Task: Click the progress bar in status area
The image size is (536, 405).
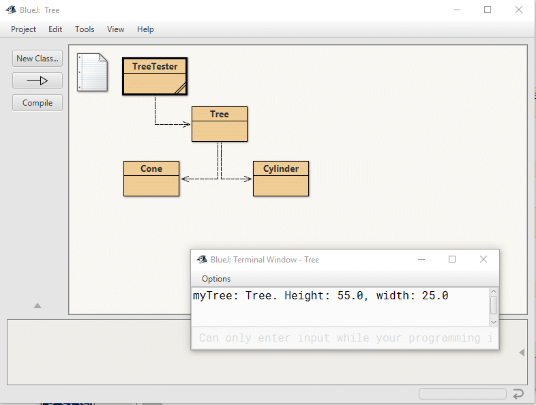Action: [x=462, y=394]
